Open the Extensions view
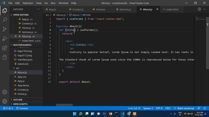The height and width of the screenshot is (117, 209). click(x=5, y=48)
